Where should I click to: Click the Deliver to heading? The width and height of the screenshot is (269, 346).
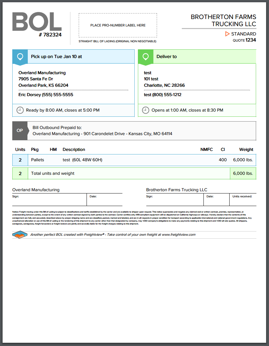coord(167,56)
